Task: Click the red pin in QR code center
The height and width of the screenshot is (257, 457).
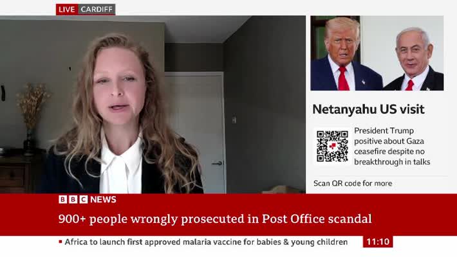Action: click(x=333, y=146)
